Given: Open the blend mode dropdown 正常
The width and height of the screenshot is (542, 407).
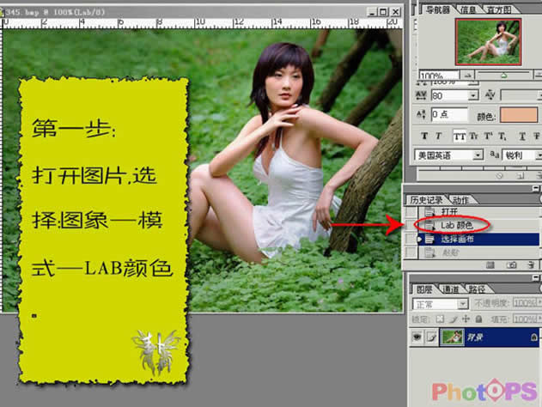Looking at the screenshot, I should [x=441, y=304].
